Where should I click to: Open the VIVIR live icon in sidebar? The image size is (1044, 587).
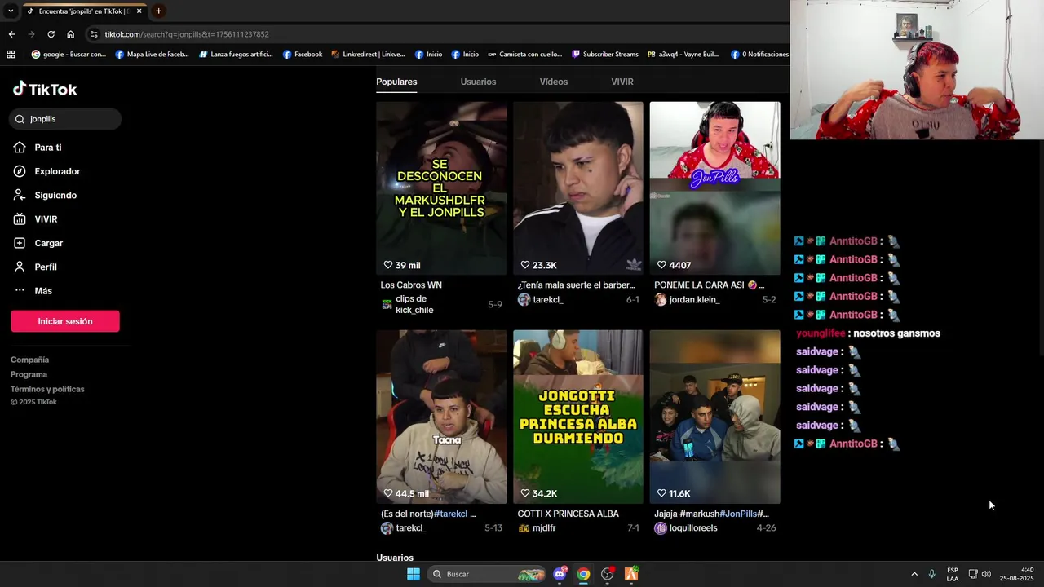click(20, 219)
